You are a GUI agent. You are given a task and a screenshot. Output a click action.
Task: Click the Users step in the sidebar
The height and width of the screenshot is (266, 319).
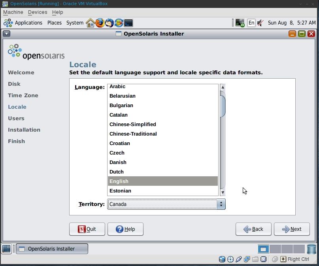tap(16, 118)
